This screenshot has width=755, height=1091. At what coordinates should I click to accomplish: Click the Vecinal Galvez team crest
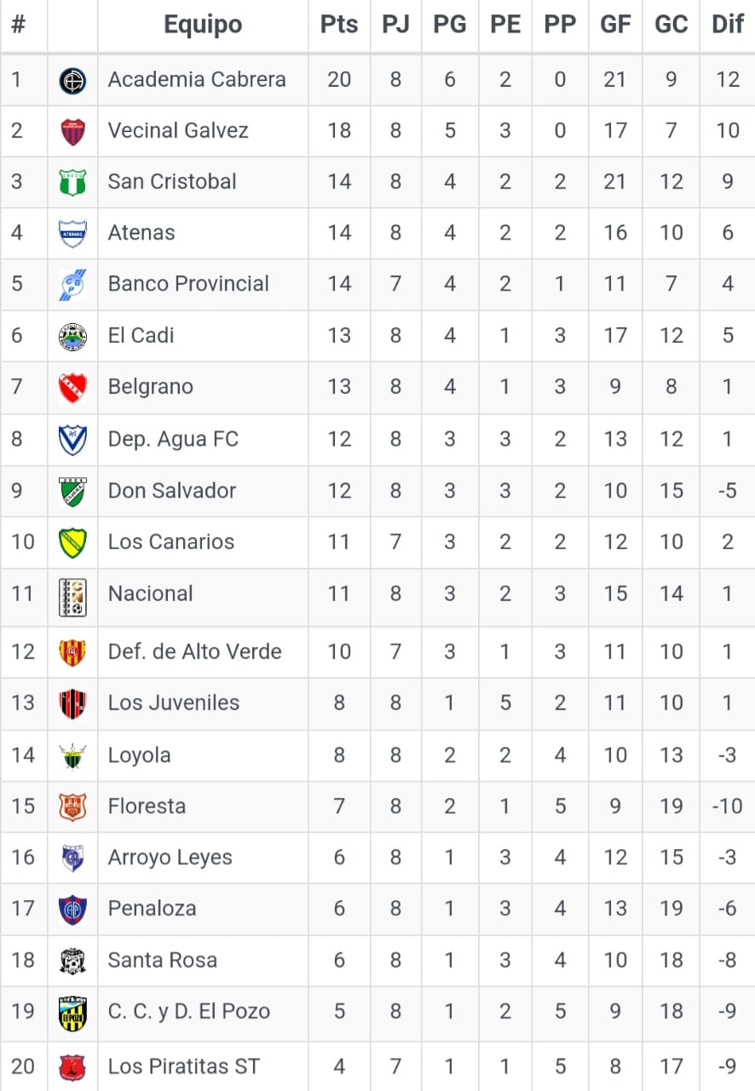(72, 131)
